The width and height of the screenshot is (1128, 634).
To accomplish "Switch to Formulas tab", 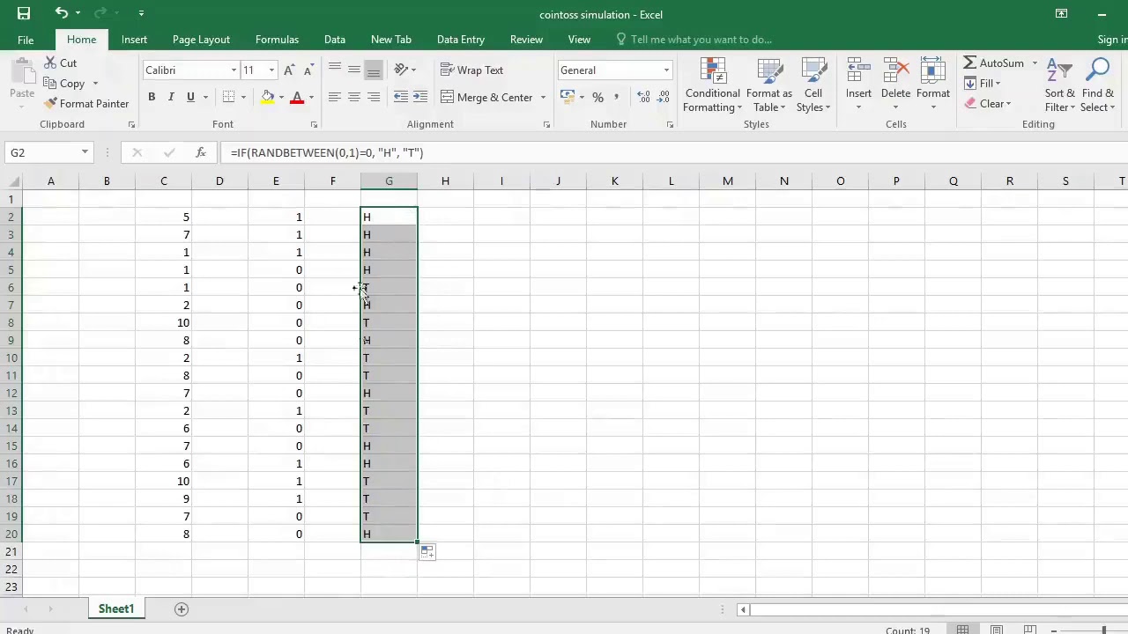I will [x=277, y=40].
